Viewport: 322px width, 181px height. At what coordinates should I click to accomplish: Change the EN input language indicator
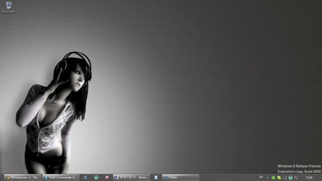tap(261, 177)
